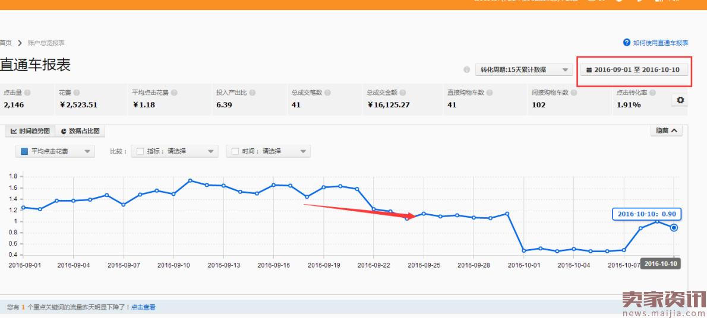This screenshot has width=707, height=318.
Task: Click data point at 2016-10-09
Action: click(657, 221)
